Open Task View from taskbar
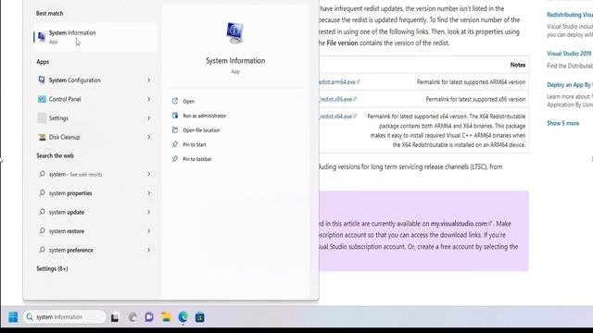Image resolution: width=593 pixels, height=333 pixels. pos(115,317)
